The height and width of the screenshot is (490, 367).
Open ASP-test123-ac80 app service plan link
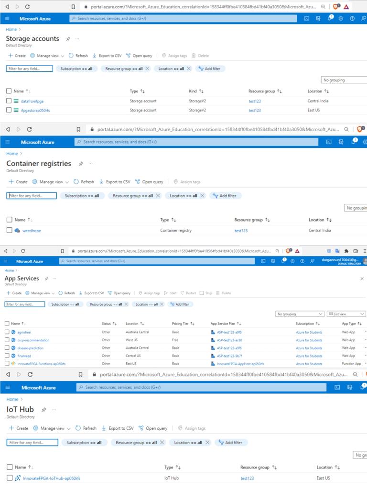click(x=229, y=340)
